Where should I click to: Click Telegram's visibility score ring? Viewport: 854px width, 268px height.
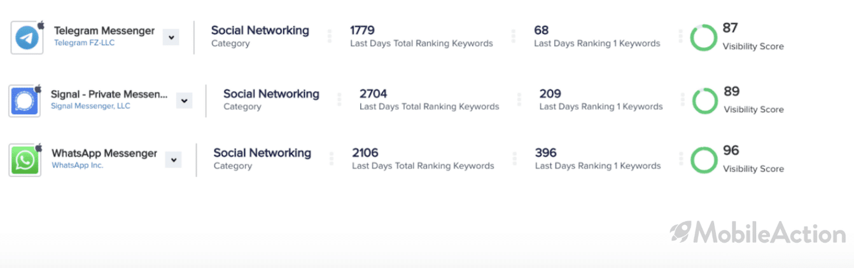[704, 38]
